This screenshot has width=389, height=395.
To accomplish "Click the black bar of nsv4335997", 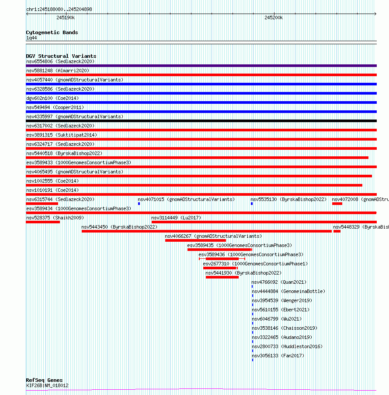I will (201, 121).
